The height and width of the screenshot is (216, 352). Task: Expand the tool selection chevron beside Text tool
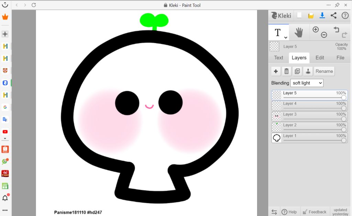click(286, 37)
